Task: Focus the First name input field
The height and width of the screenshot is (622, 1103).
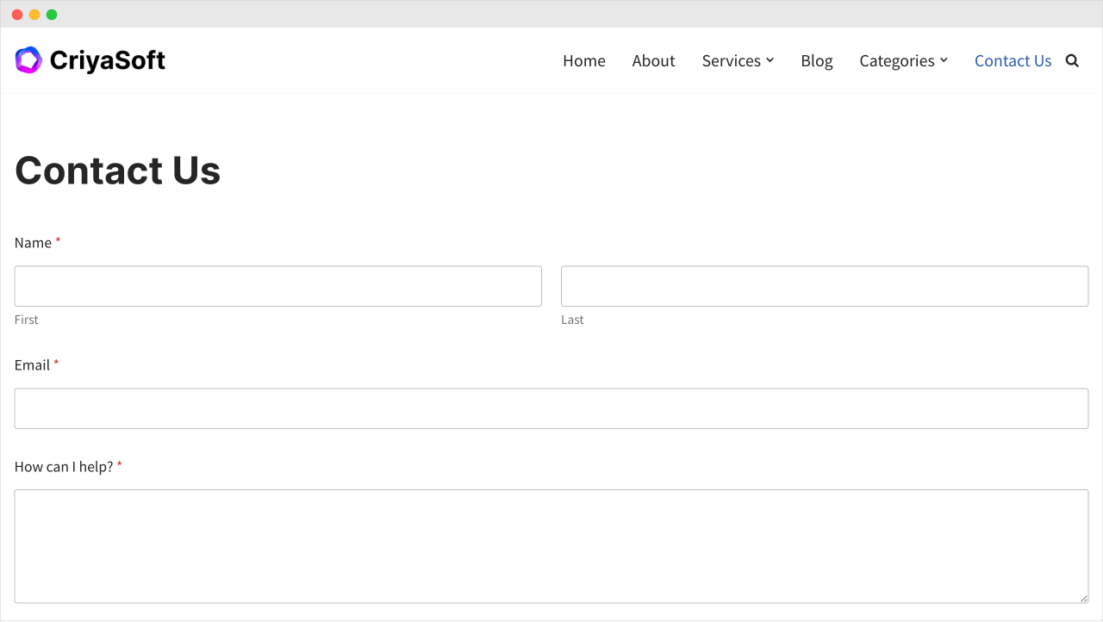Action: pos(278,286)
